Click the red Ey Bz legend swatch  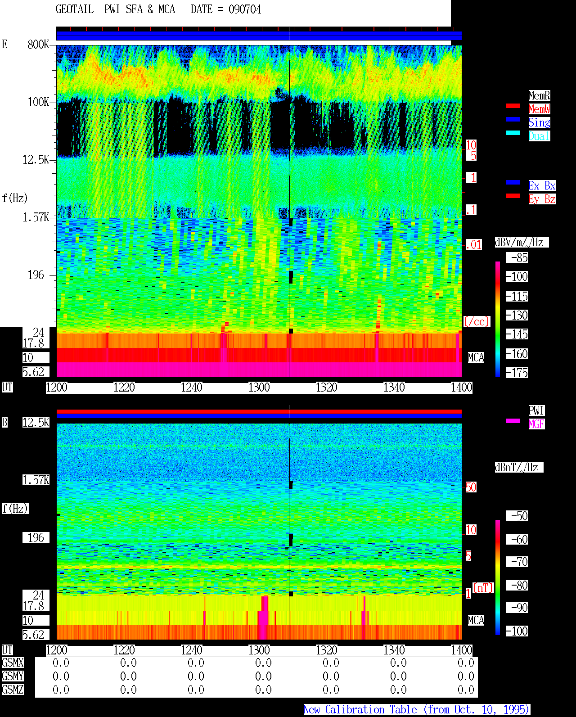(x=513, y=196)
